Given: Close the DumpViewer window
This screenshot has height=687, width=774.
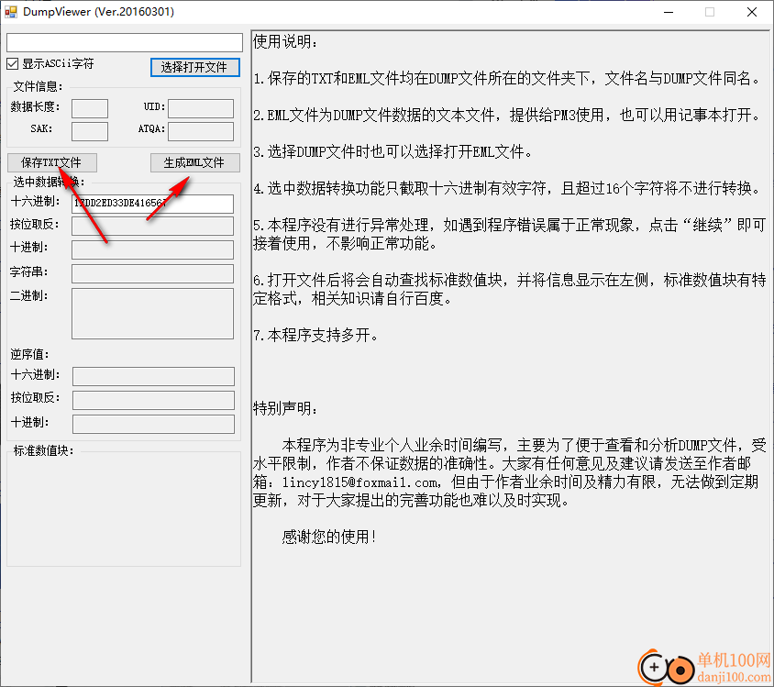Looking at the screenshot, I should tap(752, 12).
